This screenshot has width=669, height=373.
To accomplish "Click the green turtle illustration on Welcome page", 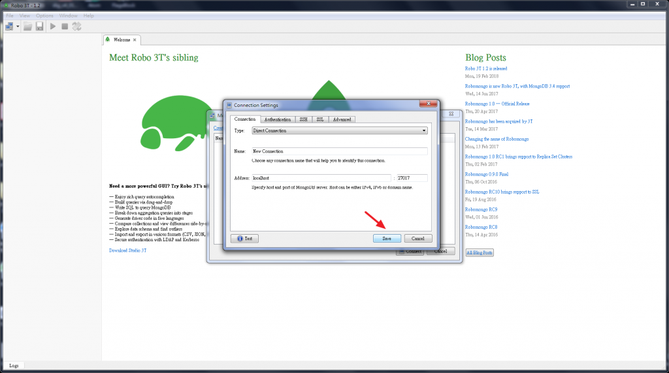I will (x=178, y=123).
